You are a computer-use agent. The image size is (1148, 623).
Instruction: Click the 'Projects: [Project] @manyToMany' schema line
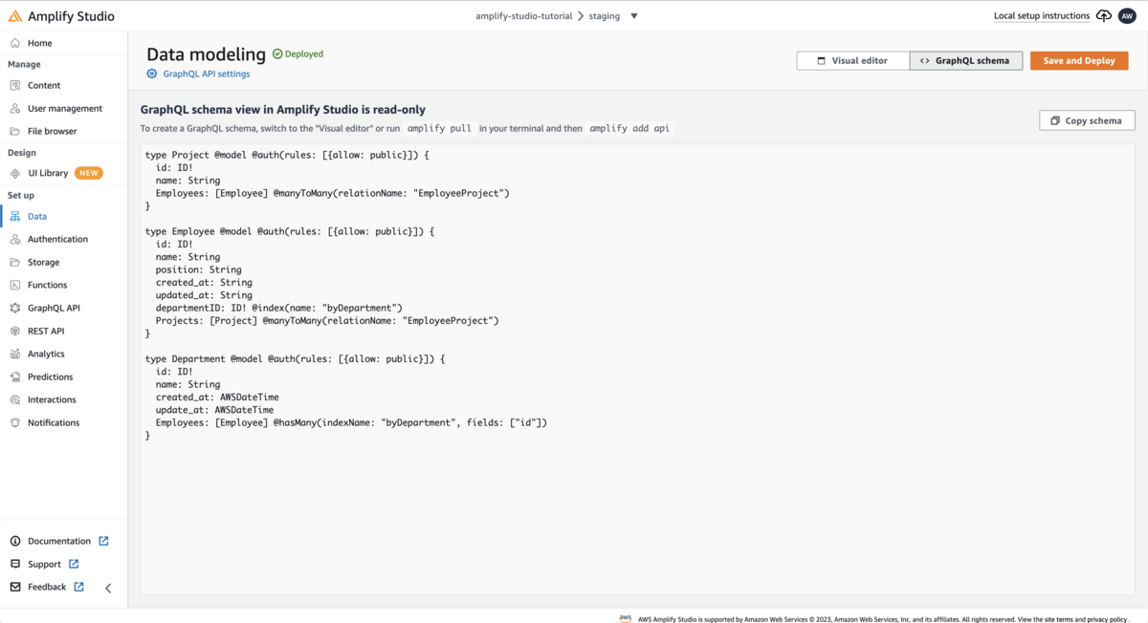pyautogui.click(x=327, y=320)
